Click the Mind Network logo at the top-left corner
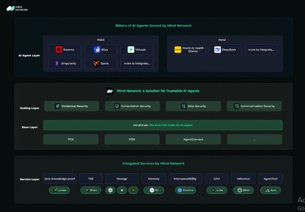The width and height of the screenshot is (305, 212). click(17, 8)
